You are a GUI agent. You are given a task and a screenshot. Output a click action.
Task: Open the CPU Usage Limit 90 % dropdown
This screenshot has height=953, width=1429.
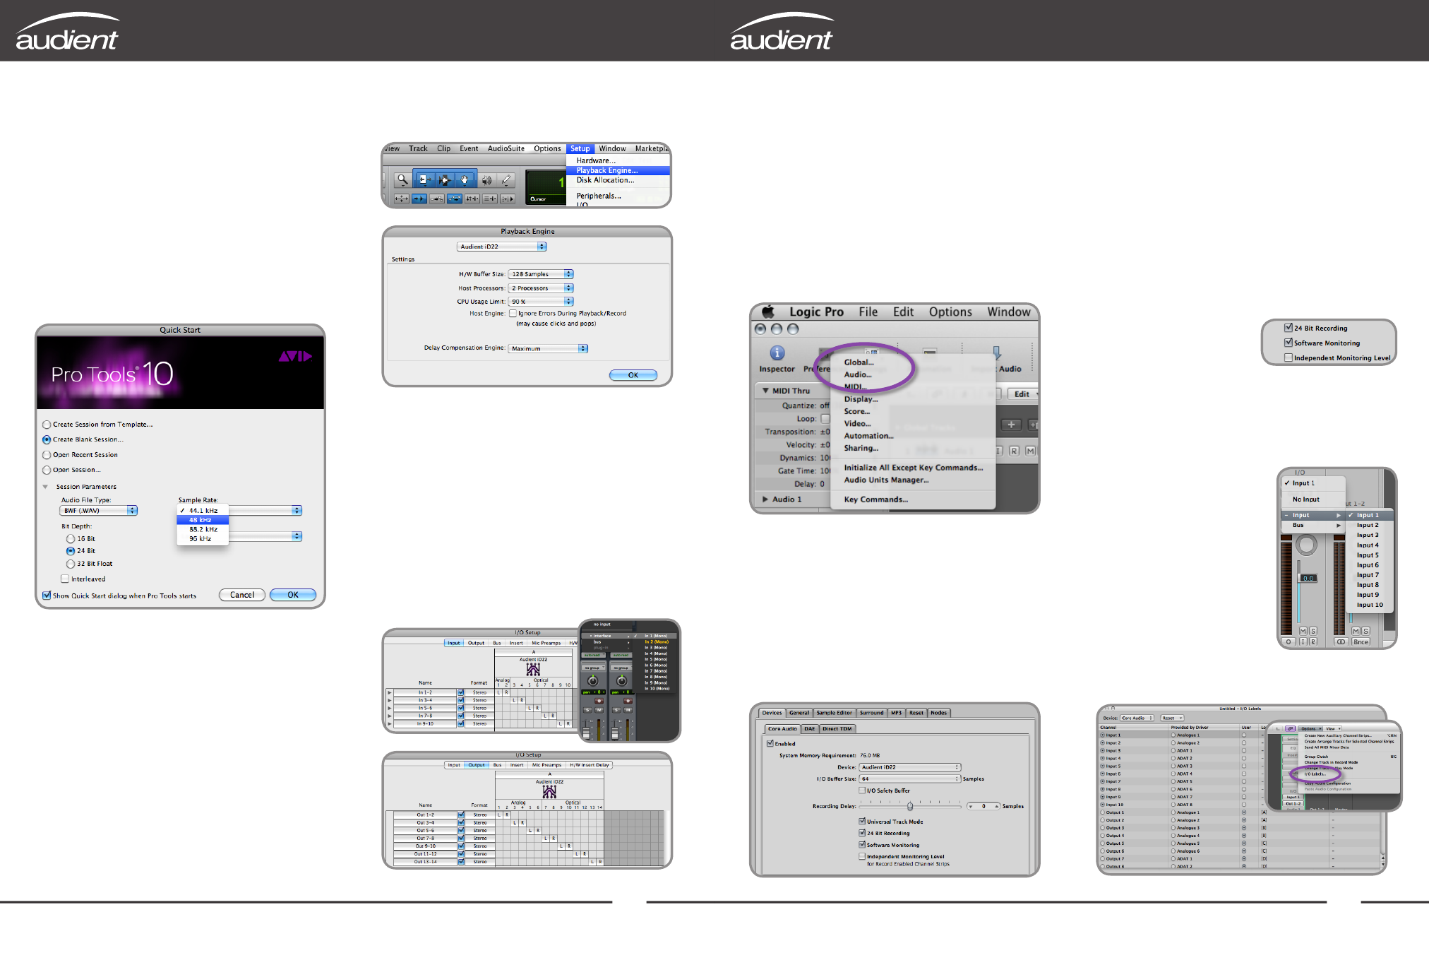click(541, 302)
